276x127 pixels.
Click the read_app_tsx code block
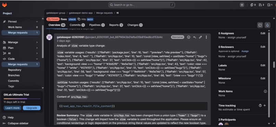(x=132, y=106)
